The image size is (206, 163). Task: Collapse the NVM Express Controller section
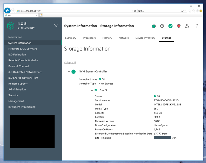pos(69,72)
